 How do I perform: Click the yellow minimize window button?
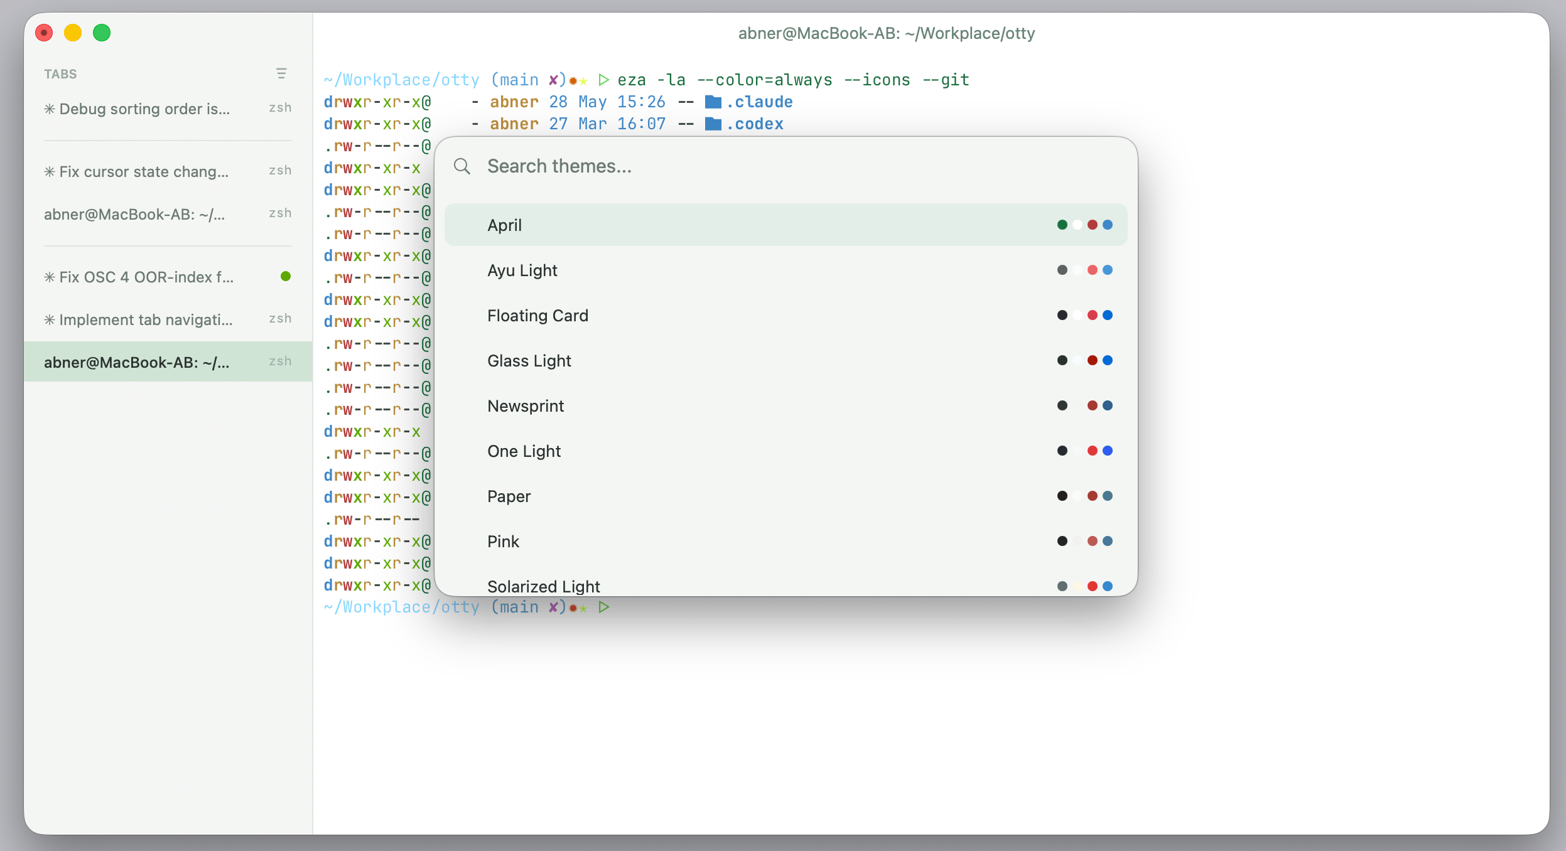(x=73, y=33)
